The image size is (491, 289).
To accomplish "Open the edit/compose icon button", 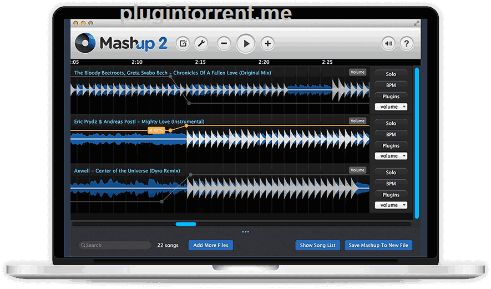I will click(x=183, y=43).
